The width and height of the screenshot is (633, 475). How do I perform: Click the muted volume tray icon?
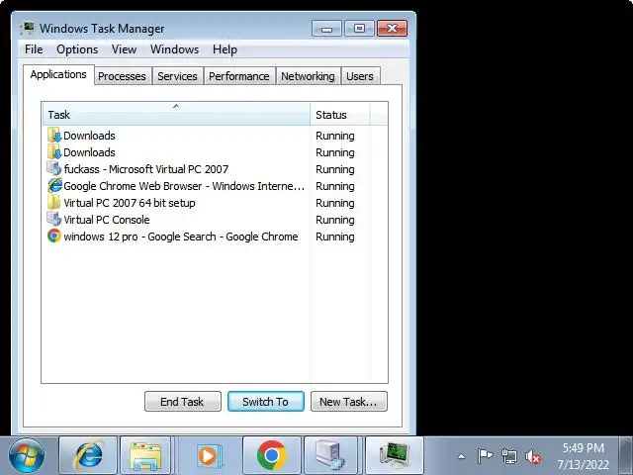coord(533,457)
